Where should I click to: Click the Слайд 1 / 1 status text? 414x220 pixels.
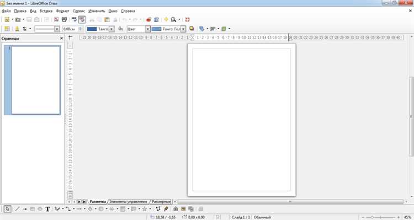[x=241, y=217]
